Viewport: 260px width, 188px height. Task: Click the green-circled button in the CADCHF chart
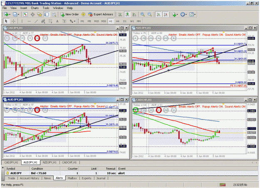point(136,110)
